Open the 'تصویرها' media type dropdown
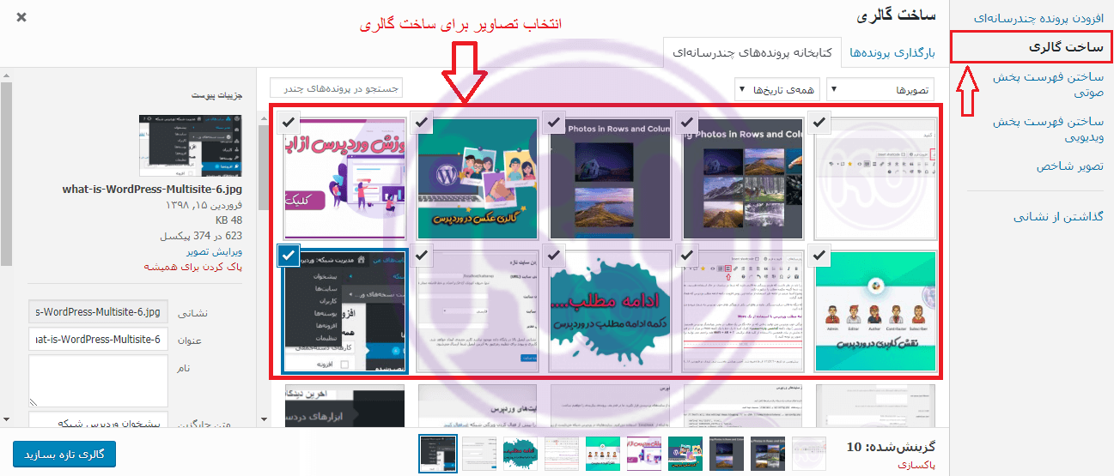 point(880,89)
